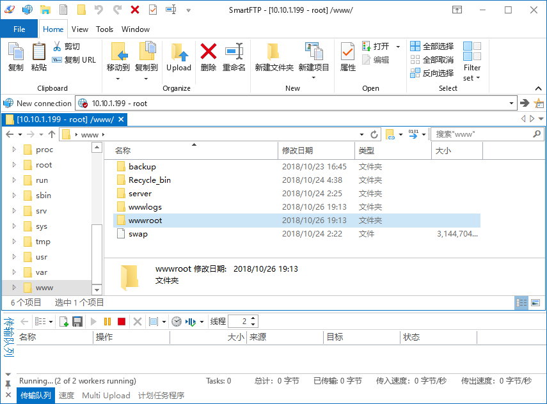
Task: Click the add favorite star icon
Action: pyautogui.click(x=539, y=103)
